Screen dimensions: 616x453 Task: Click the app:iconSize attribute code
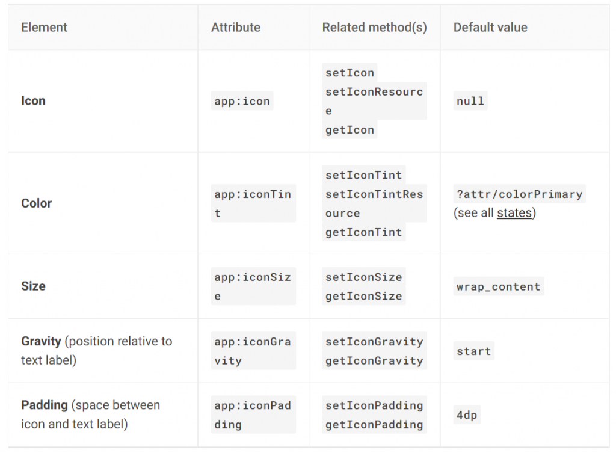pos(253,286)
